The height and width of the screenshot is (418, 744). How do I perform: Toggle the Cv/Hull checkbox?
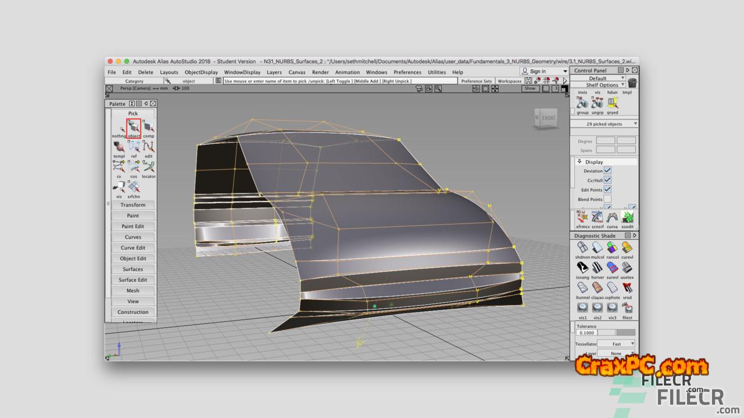(607, 180)
